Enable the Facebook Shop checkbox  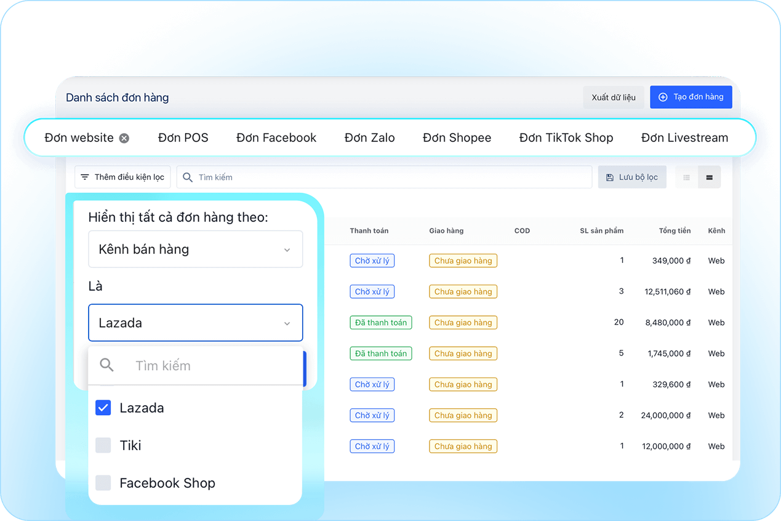point(103,483)
